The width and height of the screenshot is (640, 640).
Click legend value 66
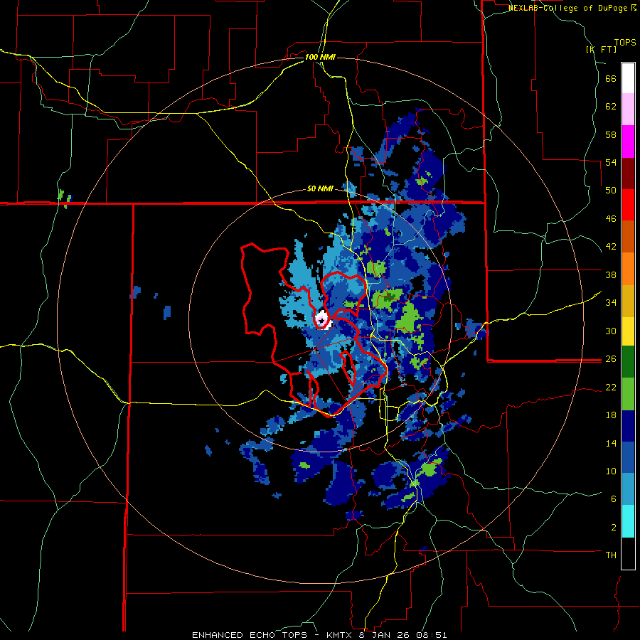611,79
